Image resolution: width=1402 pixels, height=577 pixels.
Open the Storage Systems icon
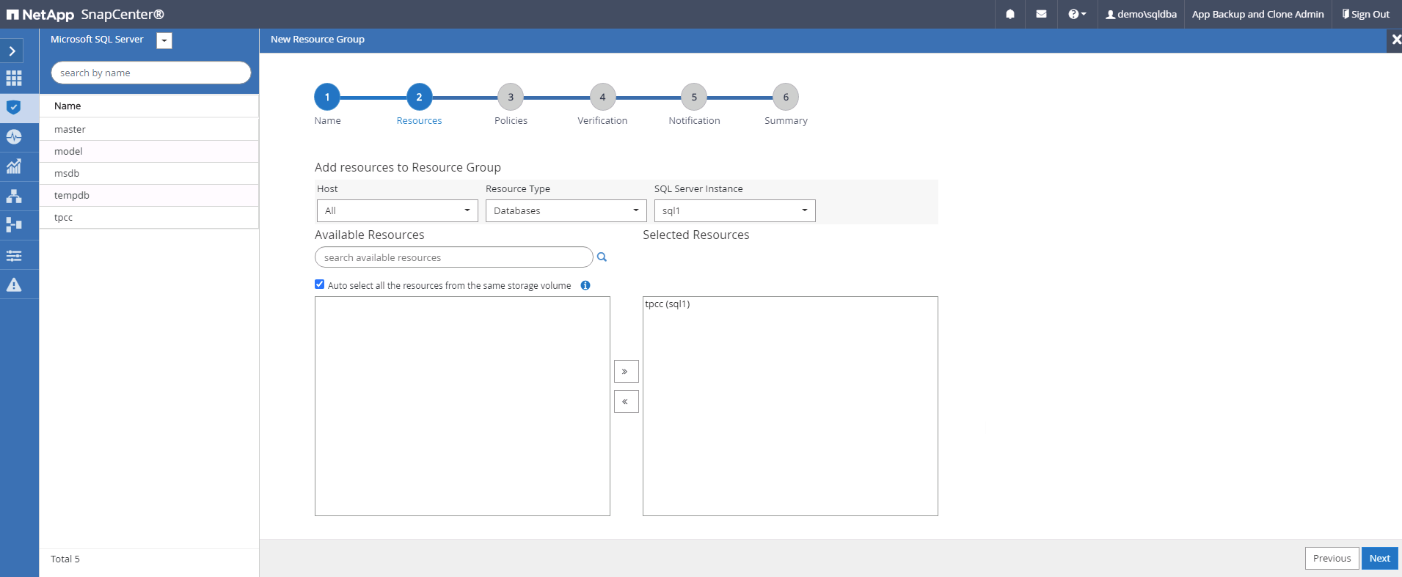(14, 225)
